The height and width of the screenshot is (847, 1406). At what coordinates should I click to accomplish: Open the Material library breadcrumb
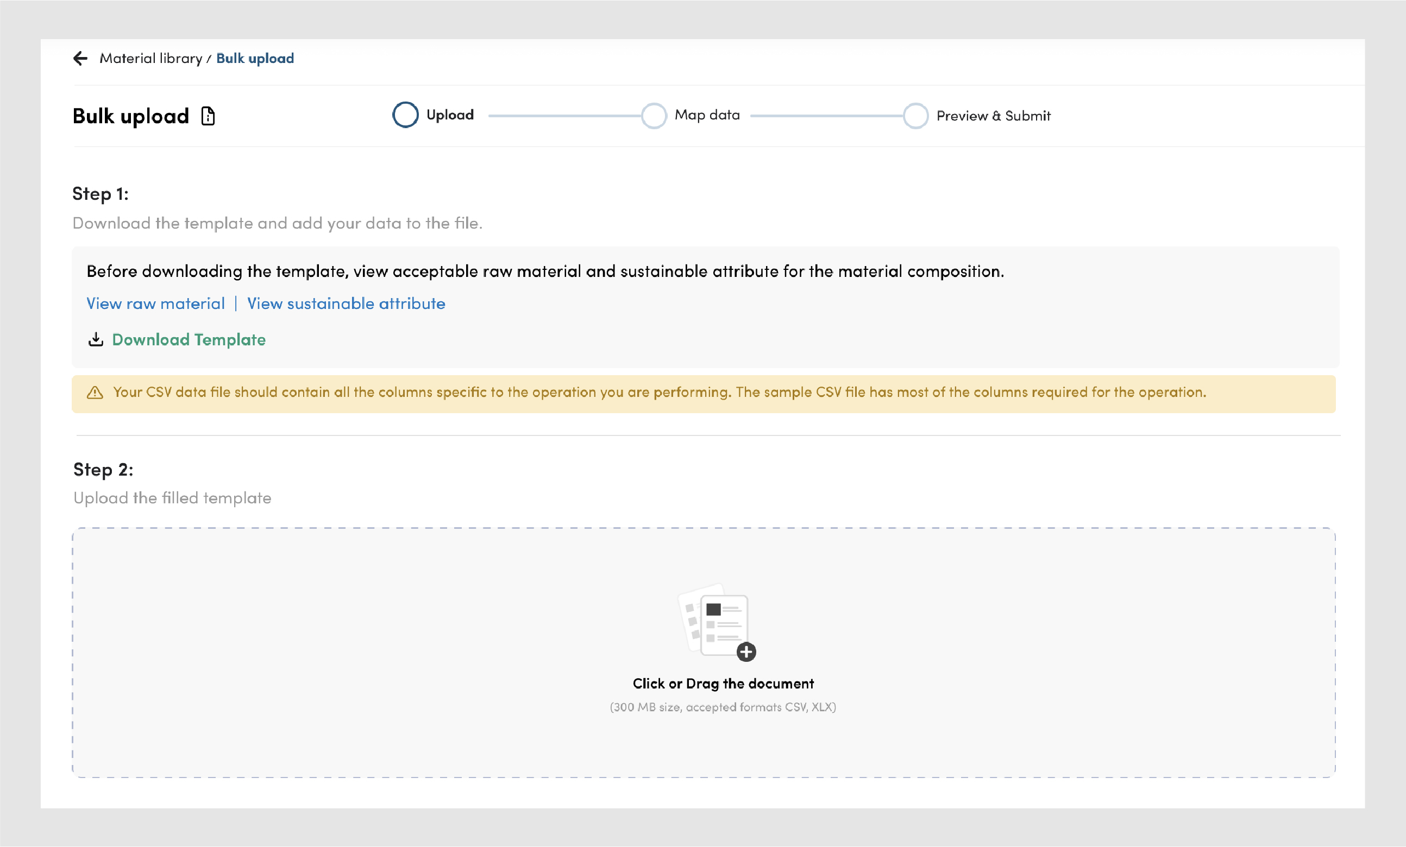(x=150, y=58)
